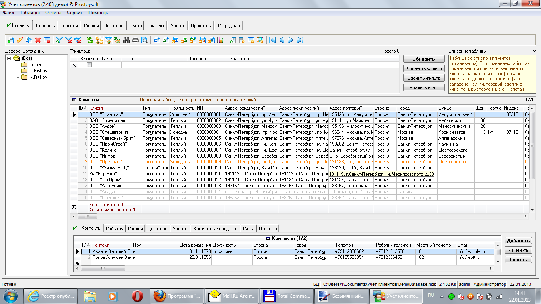This screenshot has width=541, height=304.
Task: Collapse the Контакты (1/2) subtable header
Action: click(268, 238)
